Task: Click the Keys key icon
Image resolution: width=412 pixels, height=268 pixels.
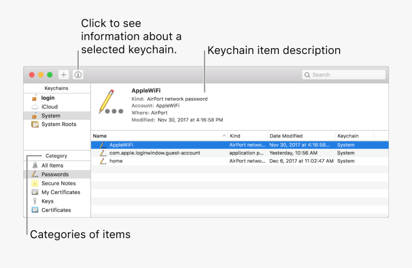Action: pyautogui.click(x=35, y=201)
